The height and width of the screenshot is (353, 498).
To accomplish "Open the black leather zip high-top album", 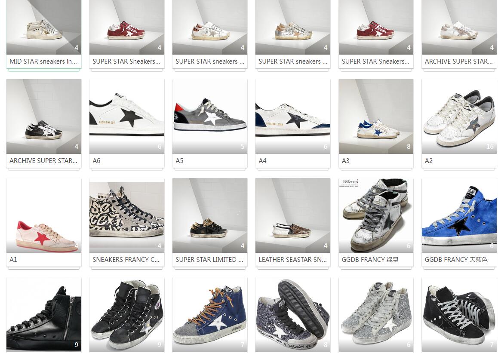I will tap(44, 315).
